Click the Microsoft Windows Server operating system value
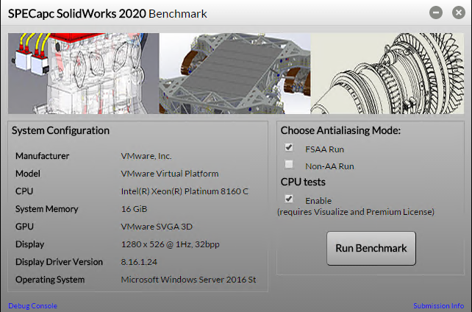The width and height of the screenshot is (472, 312). [188, 280]
